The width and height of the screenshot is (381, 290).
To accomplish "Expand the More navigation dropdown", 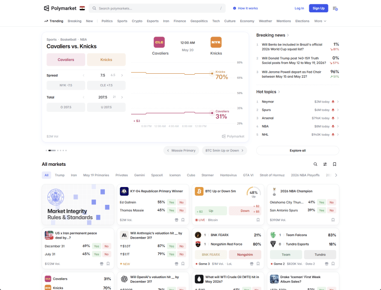I will (320, 21).
